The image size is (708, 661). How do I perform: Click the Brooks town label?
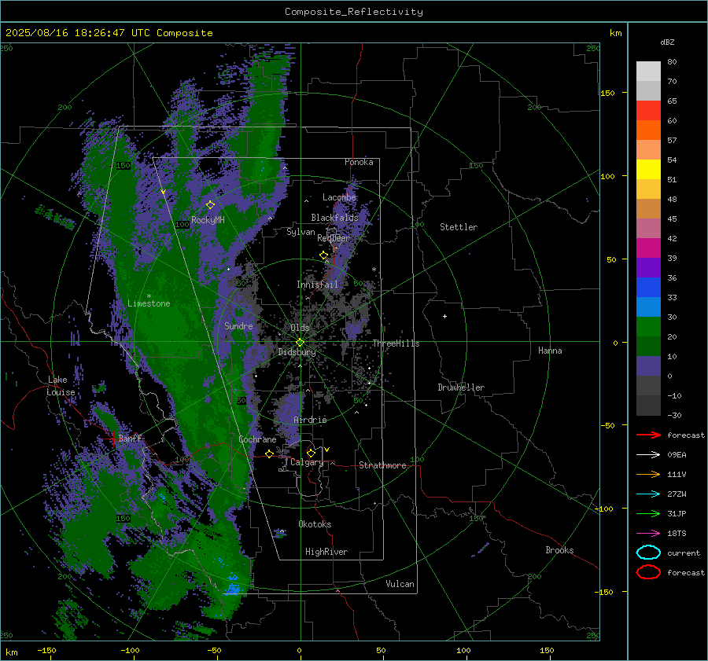(559, 550)
